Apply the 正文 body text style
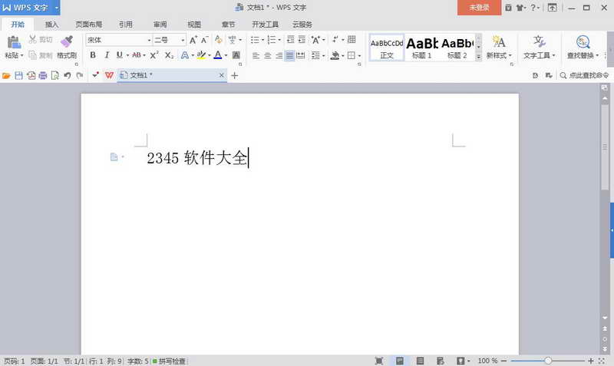The image size is (614, 366). pos(387,48)
